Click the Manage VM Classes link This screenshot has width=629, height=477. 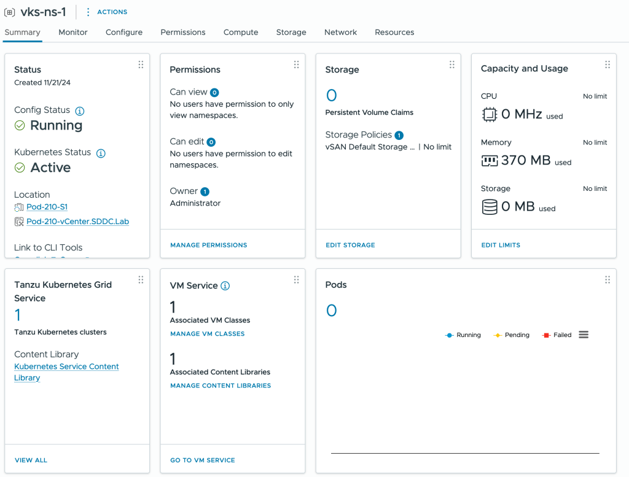coord(207,334)
